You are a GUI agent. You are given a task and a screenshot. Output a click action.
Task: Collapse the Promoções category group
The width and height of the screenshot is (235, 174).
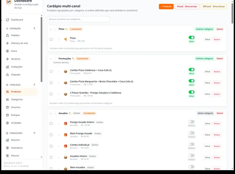point(55,58)
